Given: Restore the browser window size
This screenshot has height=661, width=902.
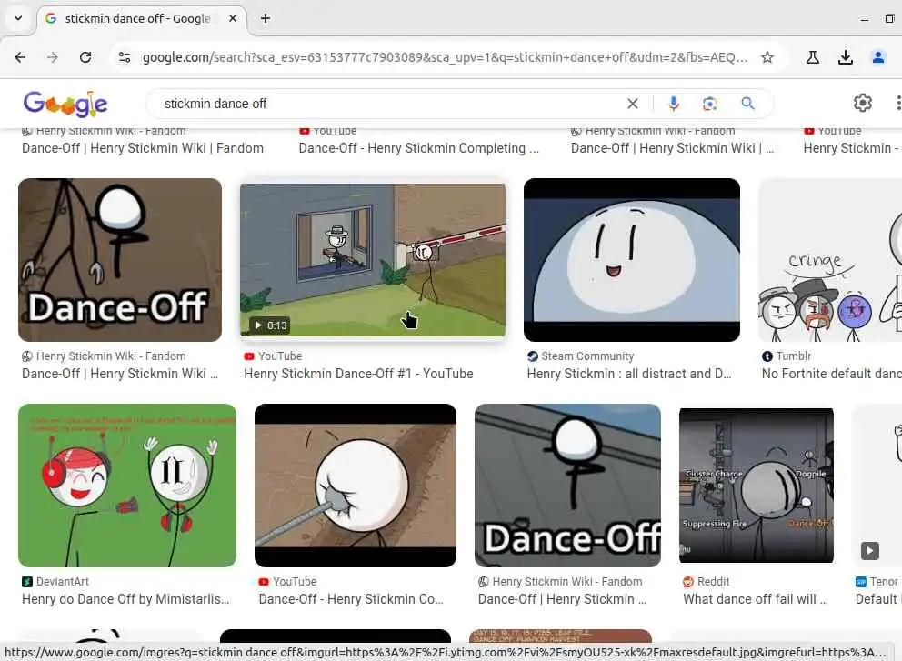Looking at the screenshot, I should [x=888, y=18].
